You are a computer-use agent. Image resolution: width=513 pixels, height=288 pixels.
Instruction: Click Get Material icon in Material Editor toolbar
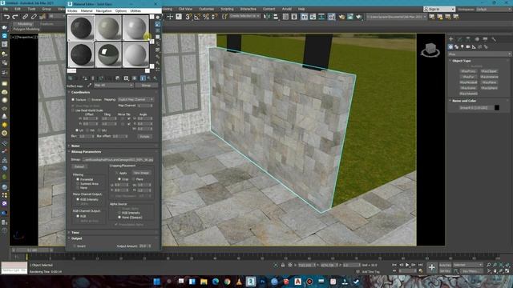[x=70, y=78]
